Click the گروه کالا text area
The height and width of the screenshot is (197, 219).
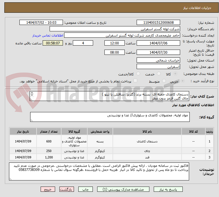(110, 117)
